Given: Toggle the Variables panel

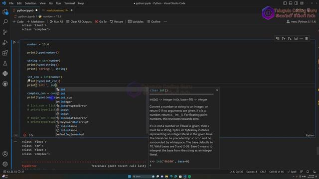Looking at the screenshot, I should click(x=136, y=21).
